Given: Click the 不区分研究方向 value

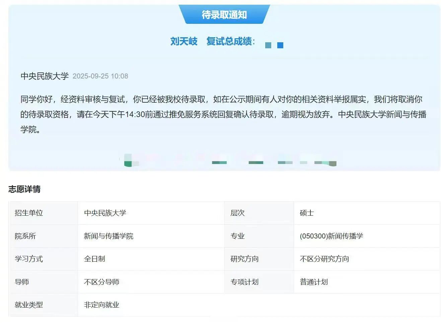Looking at the screenshot, I should pyautogui.click(x=324, y=259).
